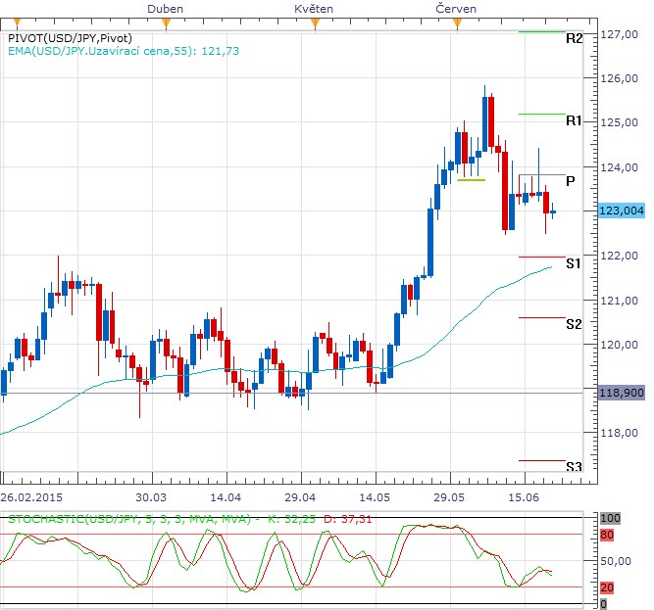Select the EMA 55 indicator label
654x610 pixels.
coord(124,51)
